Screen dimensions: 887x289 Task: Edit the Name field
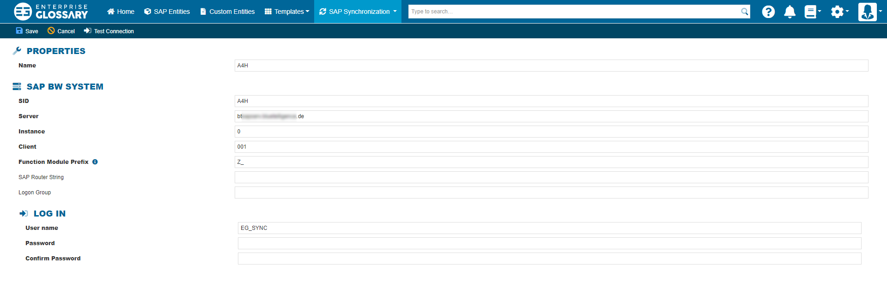[x=551, y=66]
